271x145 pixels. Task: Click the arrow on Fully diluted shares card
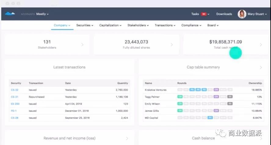tap(172, 45)
